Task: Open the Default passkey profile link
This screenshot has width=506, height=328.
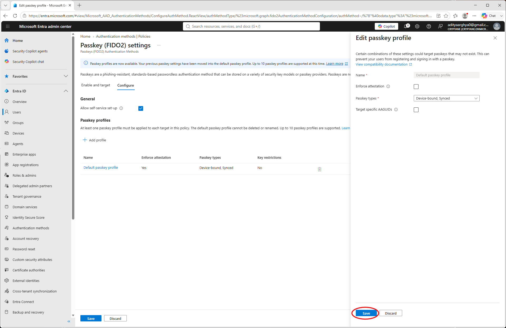Action: [x=101, y=168]
